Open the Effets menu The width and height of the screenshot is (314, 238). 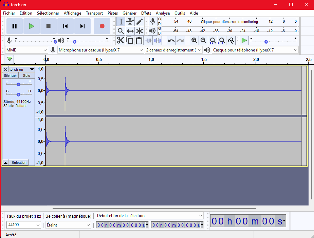coord(146,13)
